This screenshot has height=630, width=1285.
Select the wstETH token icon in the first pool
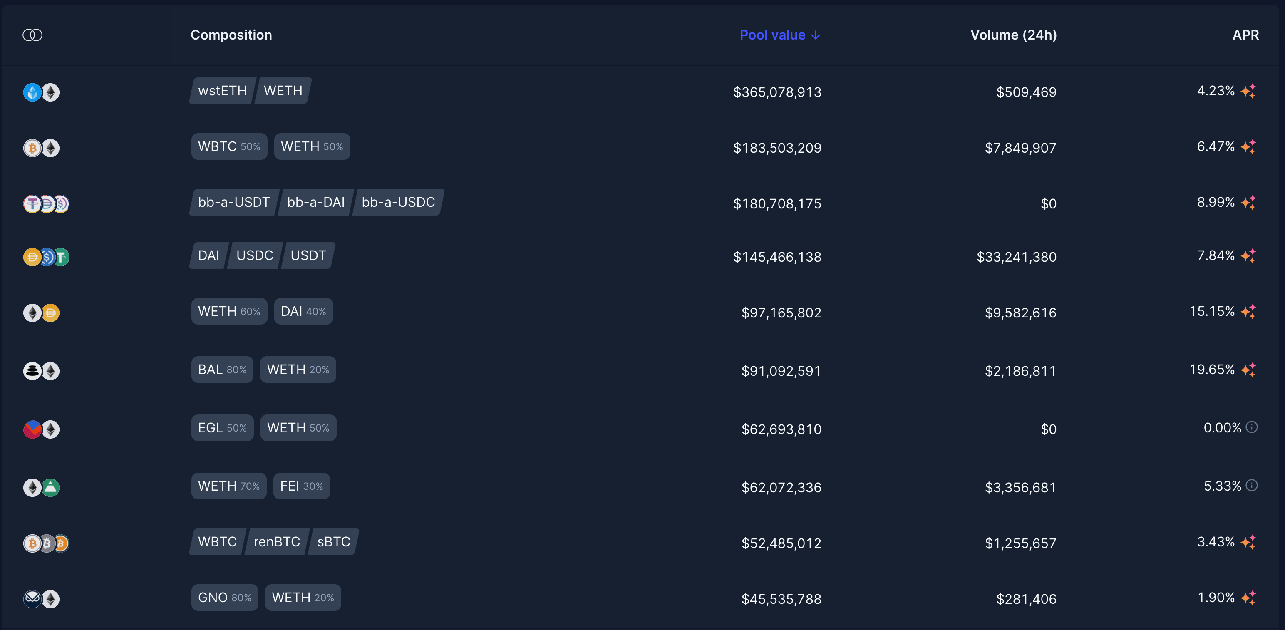tap(32, 92)
